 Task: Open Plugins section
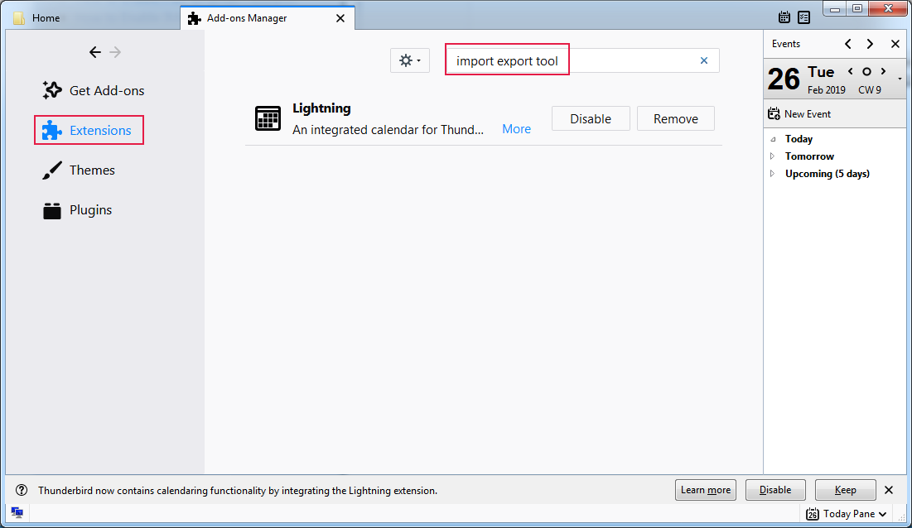click(x=77, y=210)
